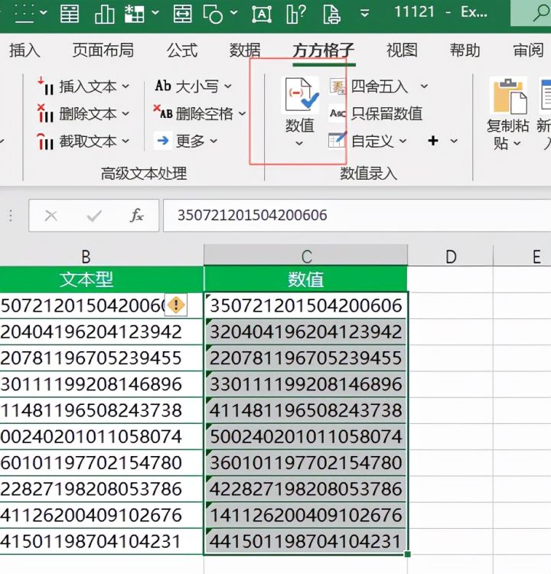Open the 公式 ribbon tab
Screen dimensions: 551x574
pos(182,51)
